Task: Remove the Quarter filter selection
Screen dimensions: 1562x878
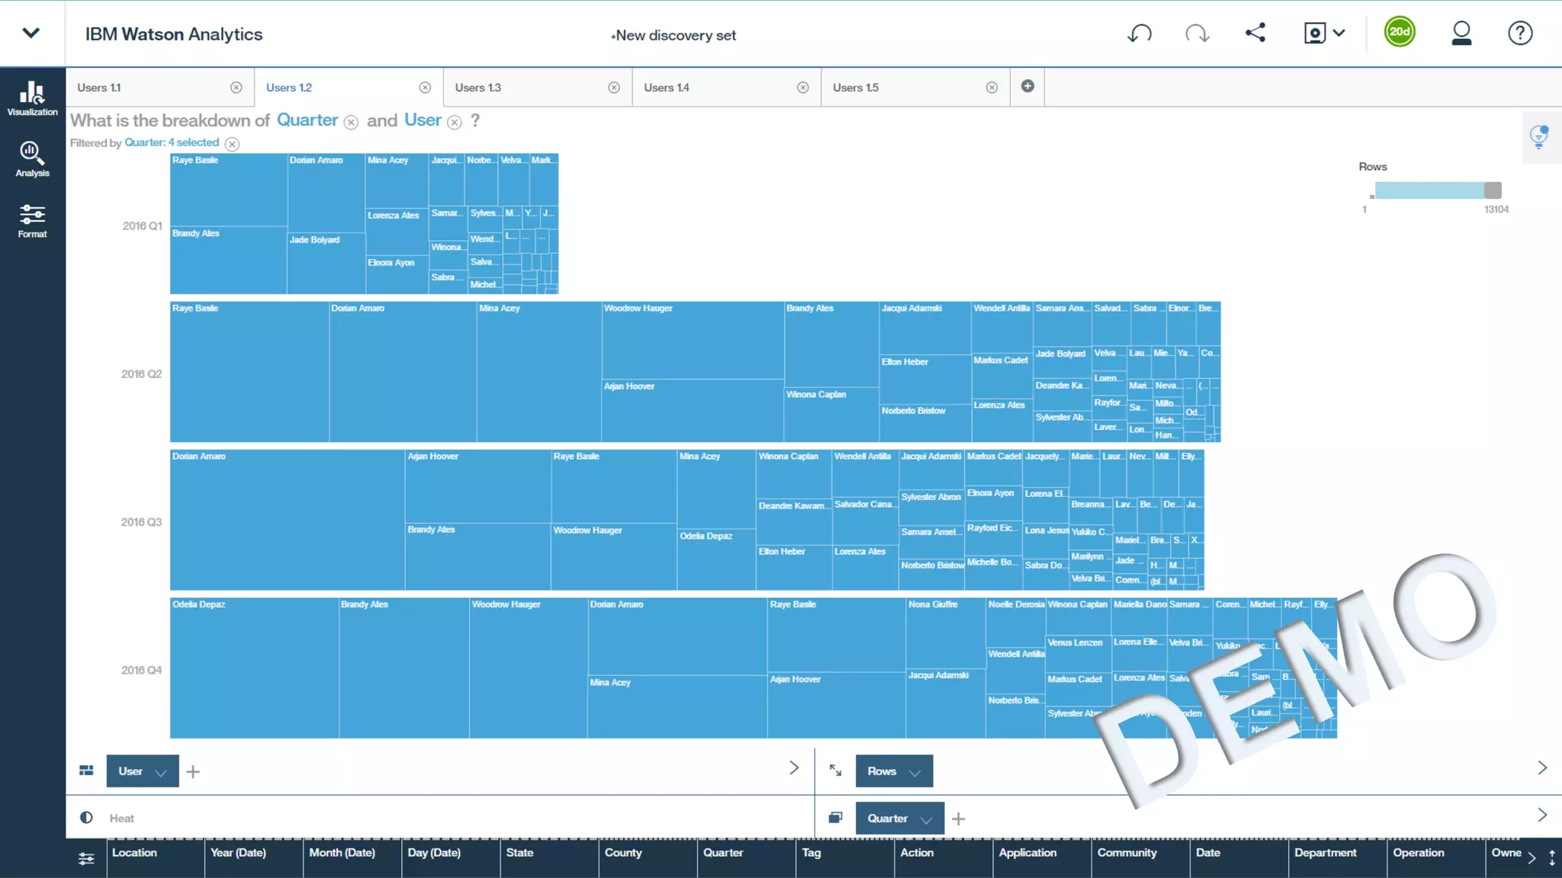Action: 233,144
